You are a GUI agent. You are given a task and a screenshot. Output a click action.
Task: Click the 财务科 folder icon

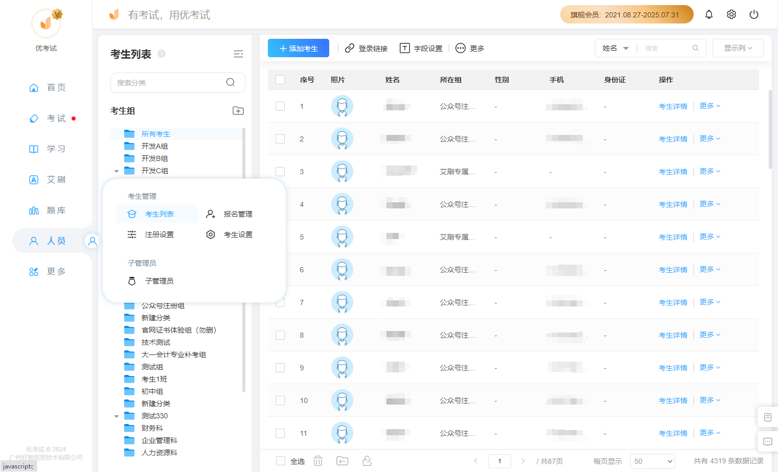pos(129,428)
